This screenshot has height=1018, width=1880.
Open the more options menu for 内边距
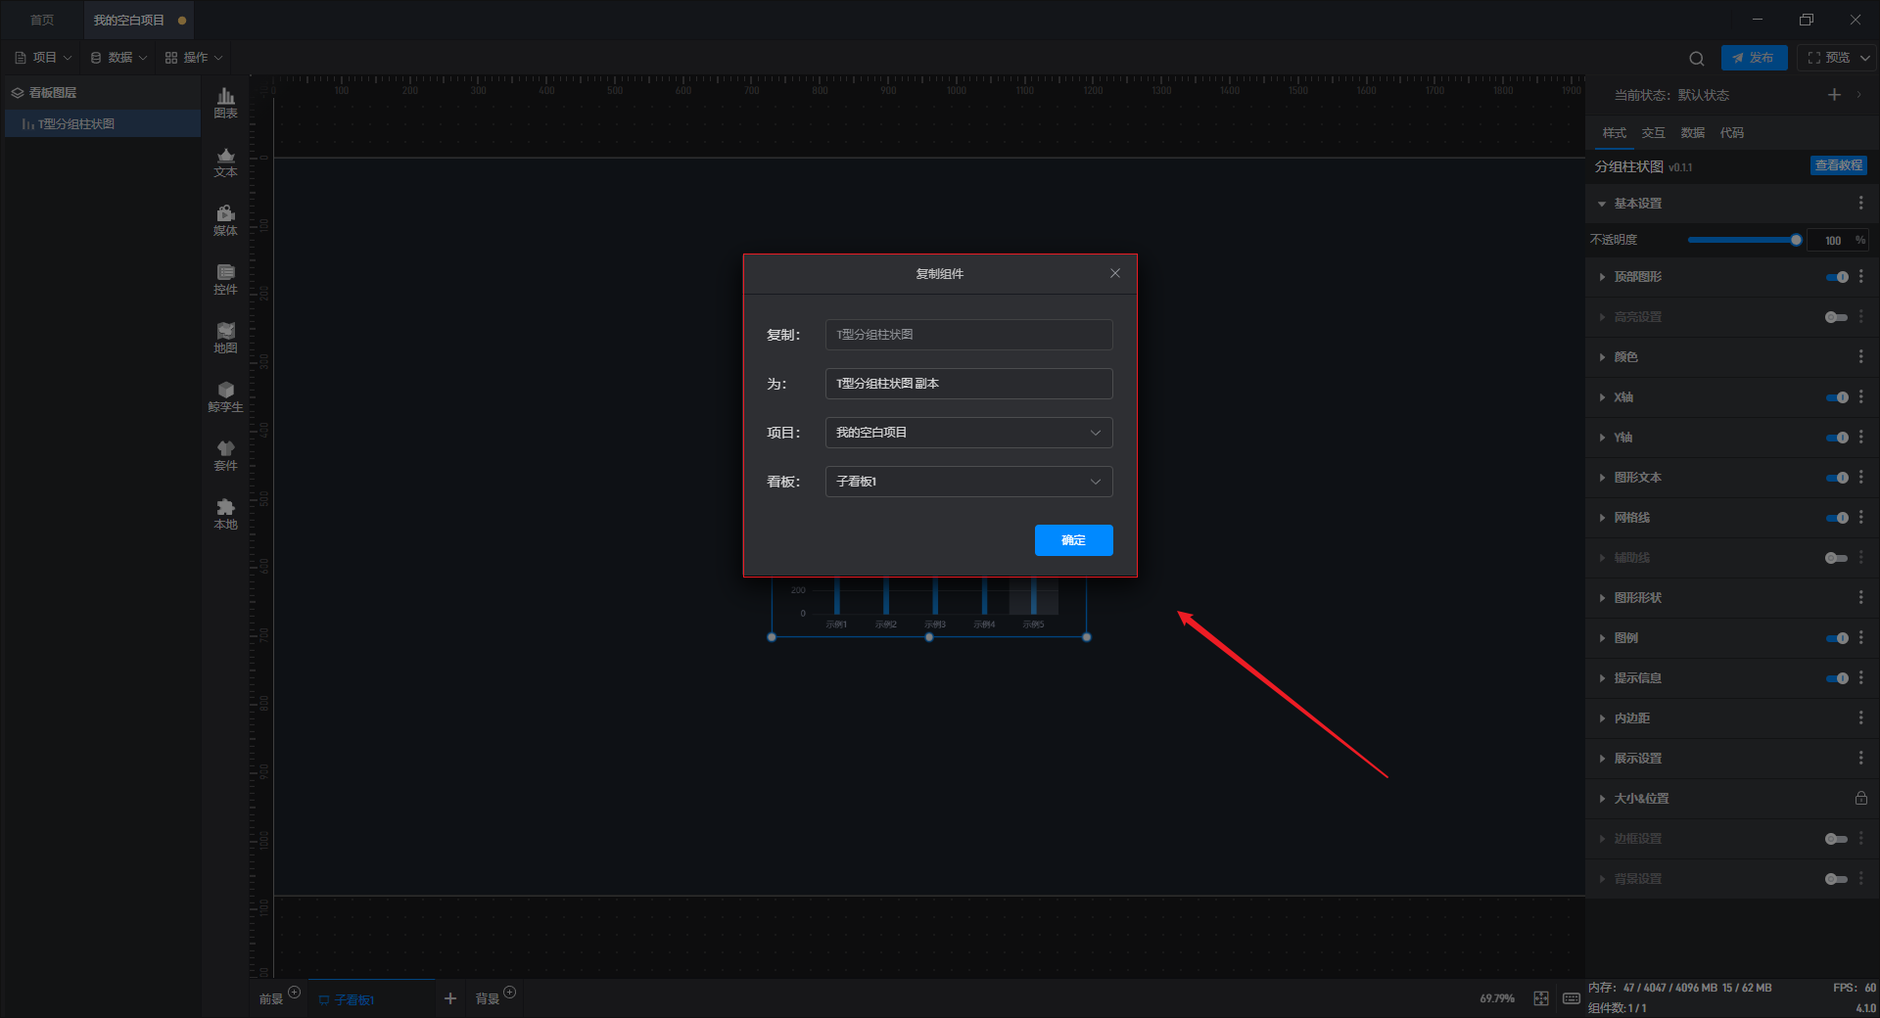point(1860,718)
